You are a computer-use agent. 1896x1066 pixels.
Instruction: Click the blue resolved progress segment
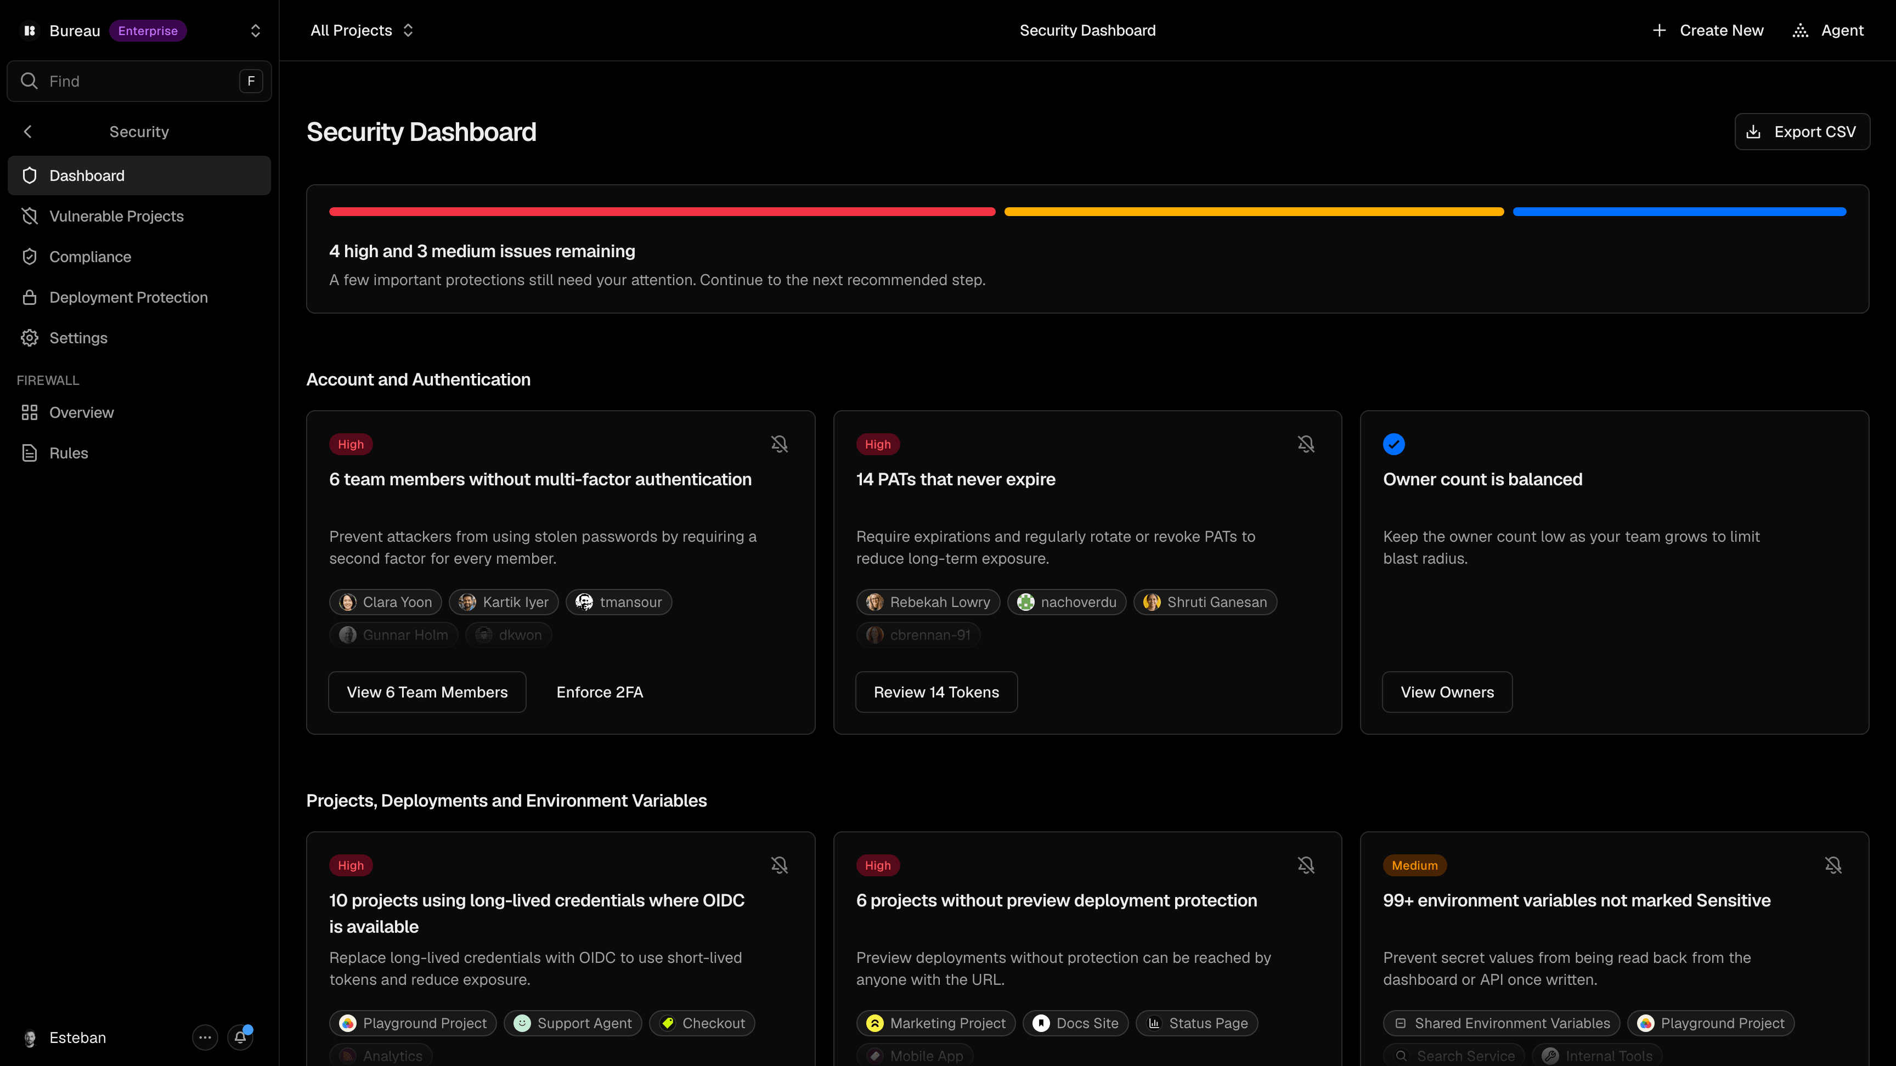(1679, 212)
